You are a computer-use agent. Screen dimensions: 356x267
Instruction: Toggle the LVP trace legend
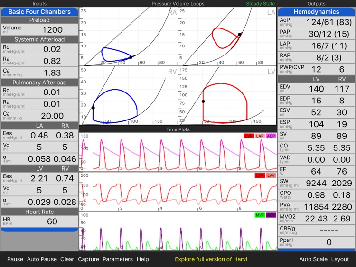(x=249, y=136)
